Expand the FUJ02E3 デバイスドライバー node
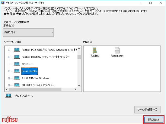166x124 pixels. (x=9, y=85)
